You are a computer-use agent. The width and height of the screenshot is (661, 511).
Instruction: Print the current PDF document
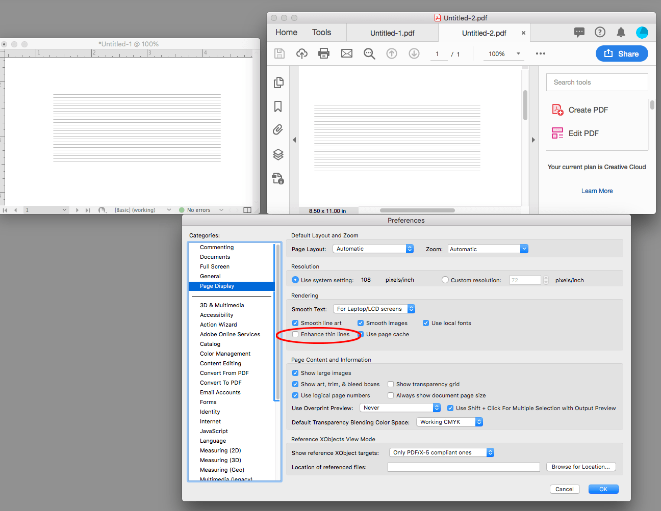tap(324, 53)
